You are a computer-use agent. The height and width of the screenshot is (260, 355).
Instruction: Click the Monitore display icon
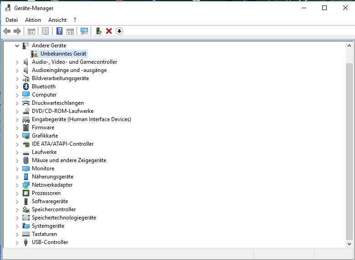tap(26, 168)
